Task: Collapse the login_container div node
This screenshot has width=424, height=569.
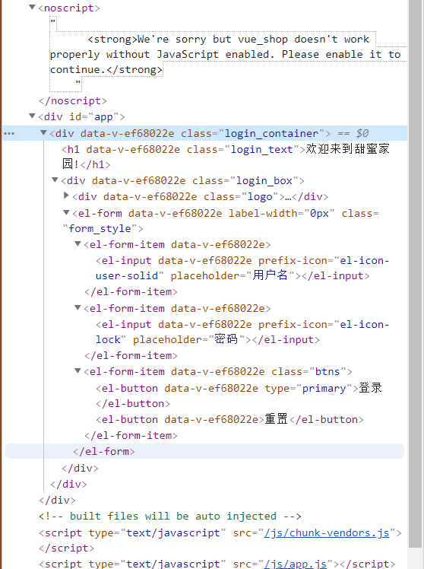Action: click(x=43, y=133)
